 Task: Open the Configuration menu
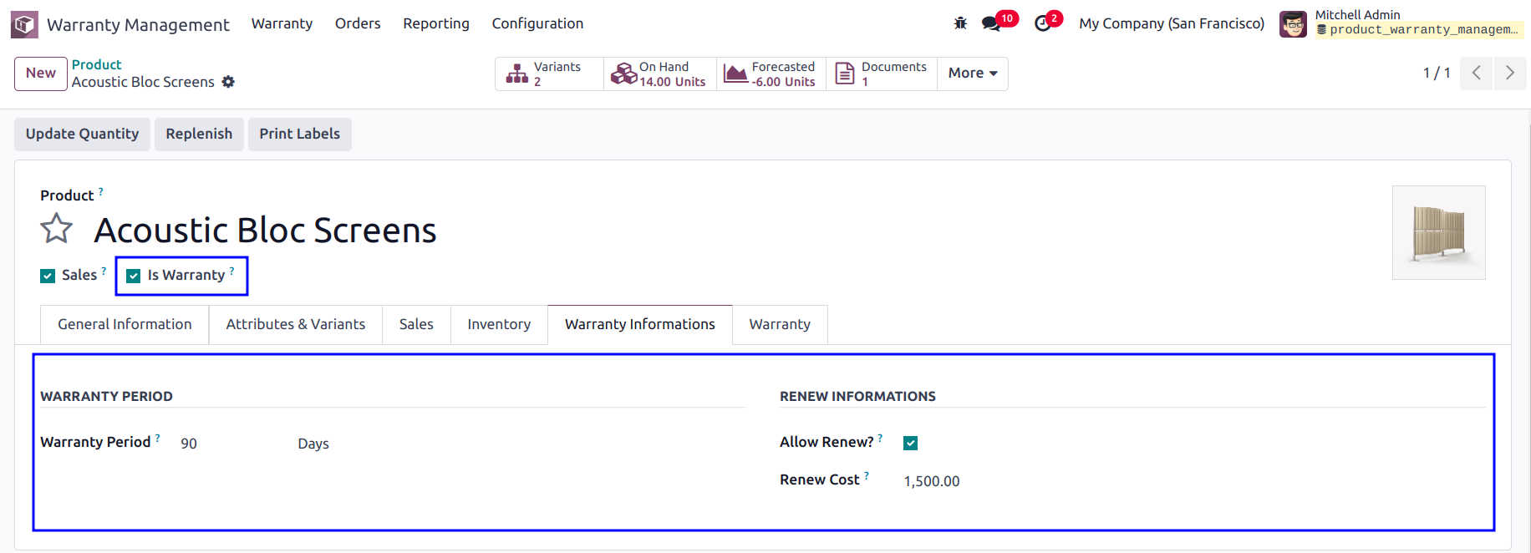pyautogui.click(x=537, y=23)
